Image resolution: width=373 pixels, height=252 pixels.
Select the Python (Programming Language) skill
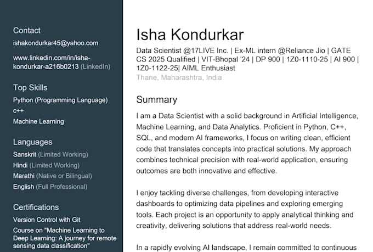pos(60,100)
